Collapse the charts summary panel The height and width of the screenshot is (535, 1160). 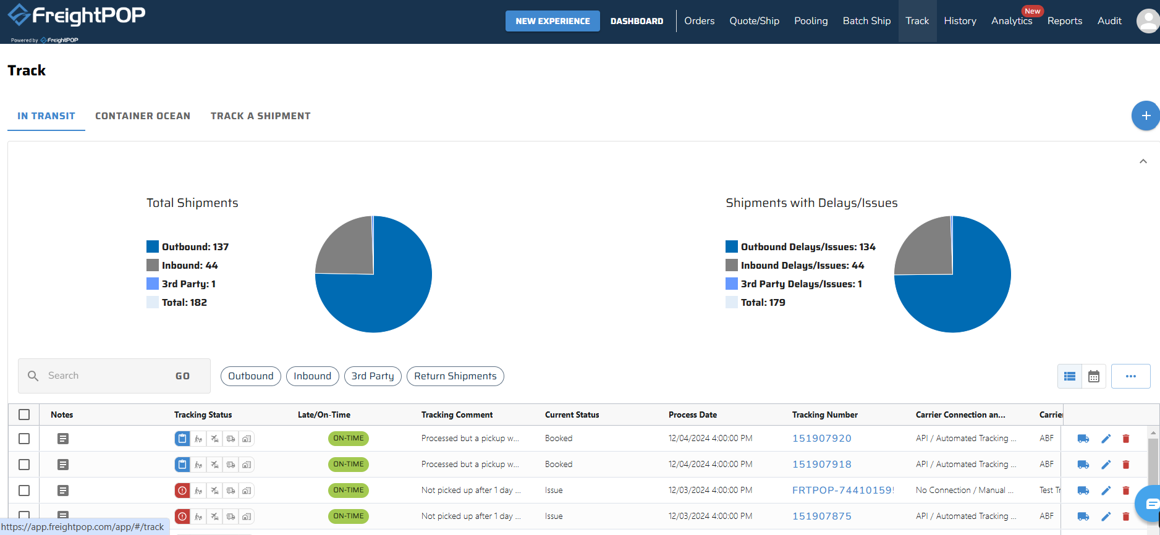point(1143,161)
